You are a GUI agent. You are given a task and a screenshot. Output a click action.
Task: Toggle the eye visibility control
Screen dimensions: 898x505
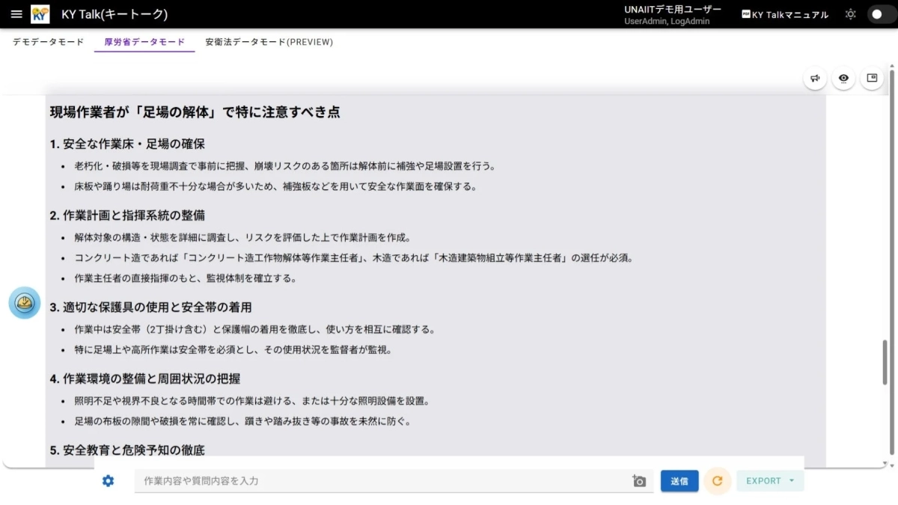[x=843, y=78]
